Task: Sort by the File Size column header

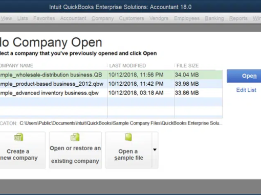Action: 187,66
